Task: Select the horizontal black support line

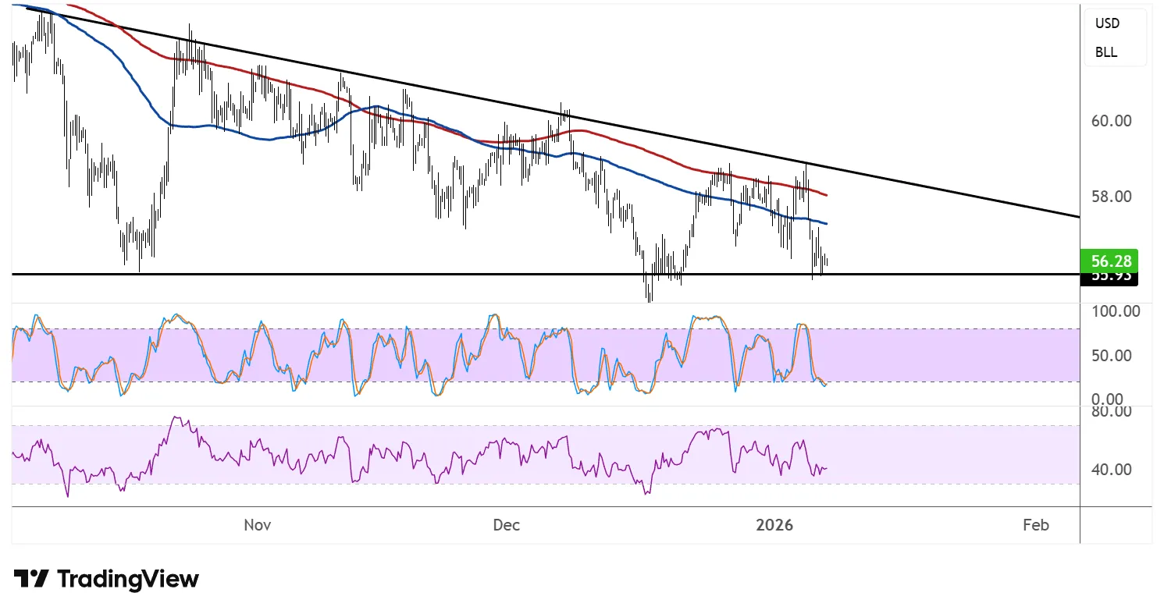Action: tap(468, 275)
